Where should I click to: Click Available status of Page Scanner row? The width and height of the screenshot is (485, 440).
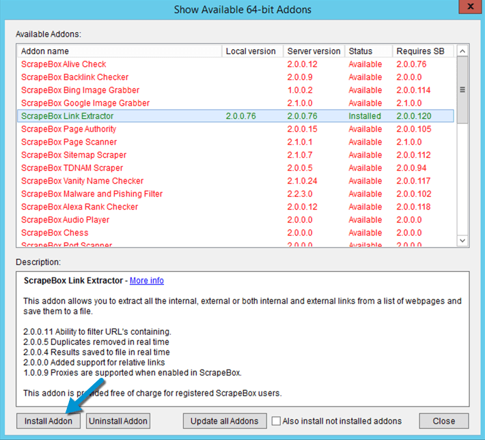365,142
